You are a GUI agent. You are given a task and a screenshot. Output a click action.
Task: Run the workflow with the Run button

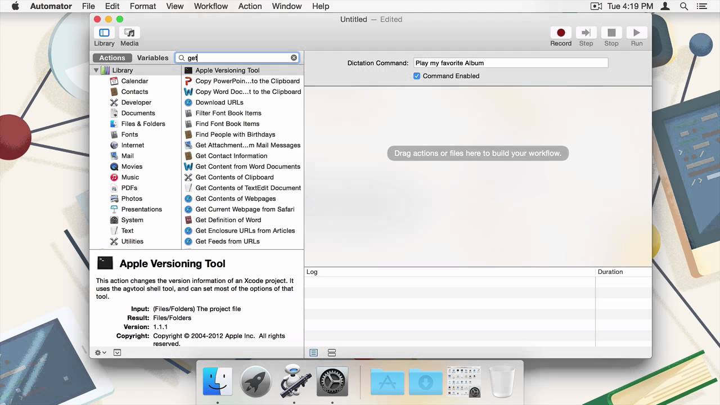[x=637, y=33]
